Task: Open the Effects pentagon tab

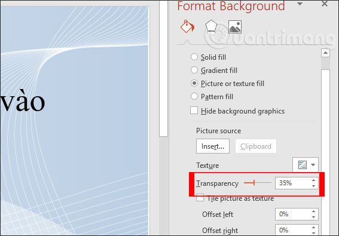Action: [211, 26]
